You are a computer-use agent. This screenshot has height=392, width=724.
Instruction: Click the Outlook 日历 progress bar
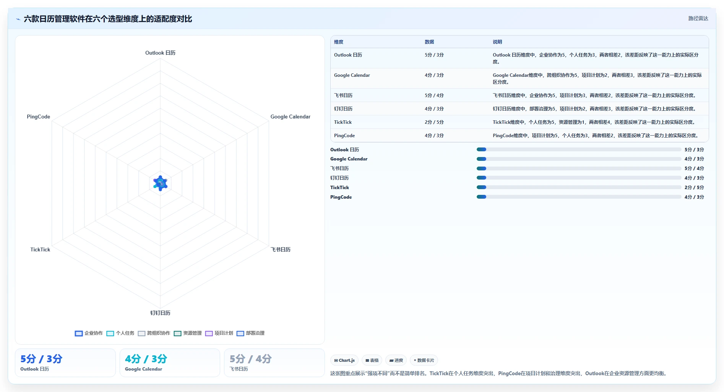(579, 149)
